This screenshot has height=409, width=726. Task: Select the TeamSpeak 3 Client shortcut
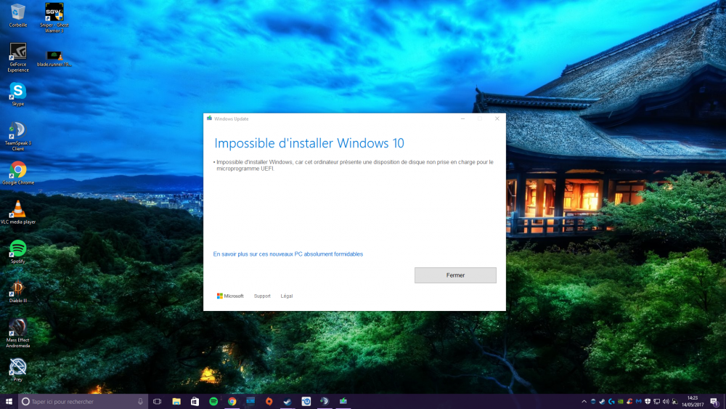click(x=18, y=136)
